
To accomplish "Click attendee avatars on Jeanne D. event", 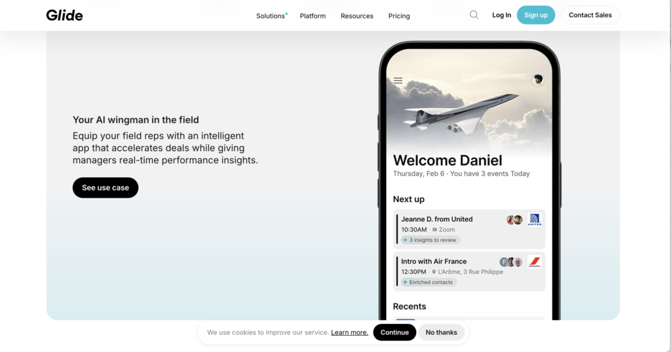I will tap(514, 220).
